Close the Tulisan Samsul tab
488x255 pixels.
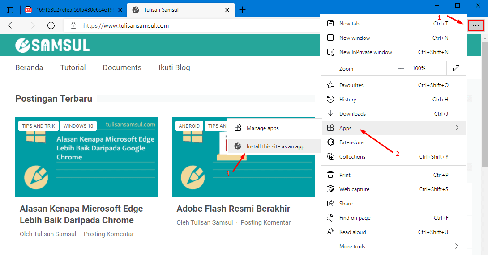pos(227,10)
